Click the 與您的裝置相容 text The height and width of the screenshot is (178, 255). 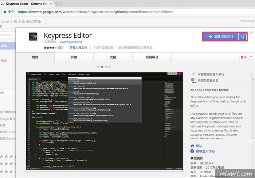coord(208,80)
